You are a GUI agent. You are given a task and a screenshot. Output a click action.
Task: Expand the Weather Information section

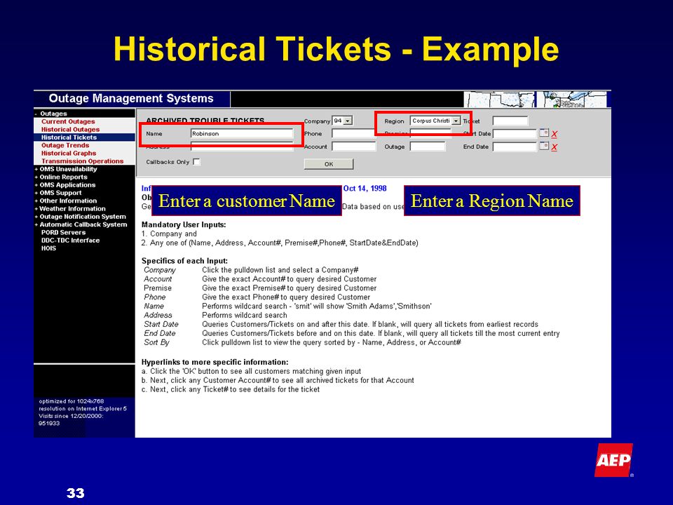[70, 209]
